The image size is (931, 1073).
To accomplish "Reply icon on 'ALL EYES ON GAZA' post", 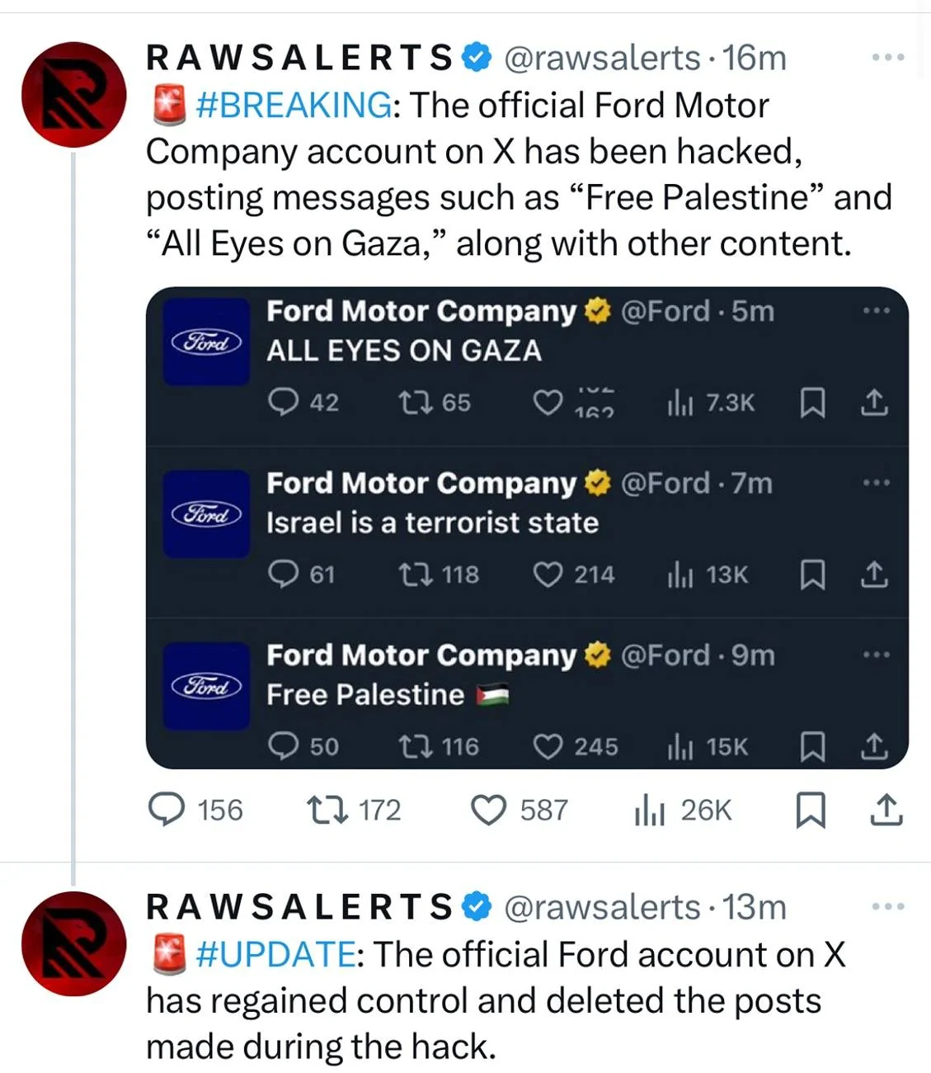I will pyautogui.click(x=283, y=402).
